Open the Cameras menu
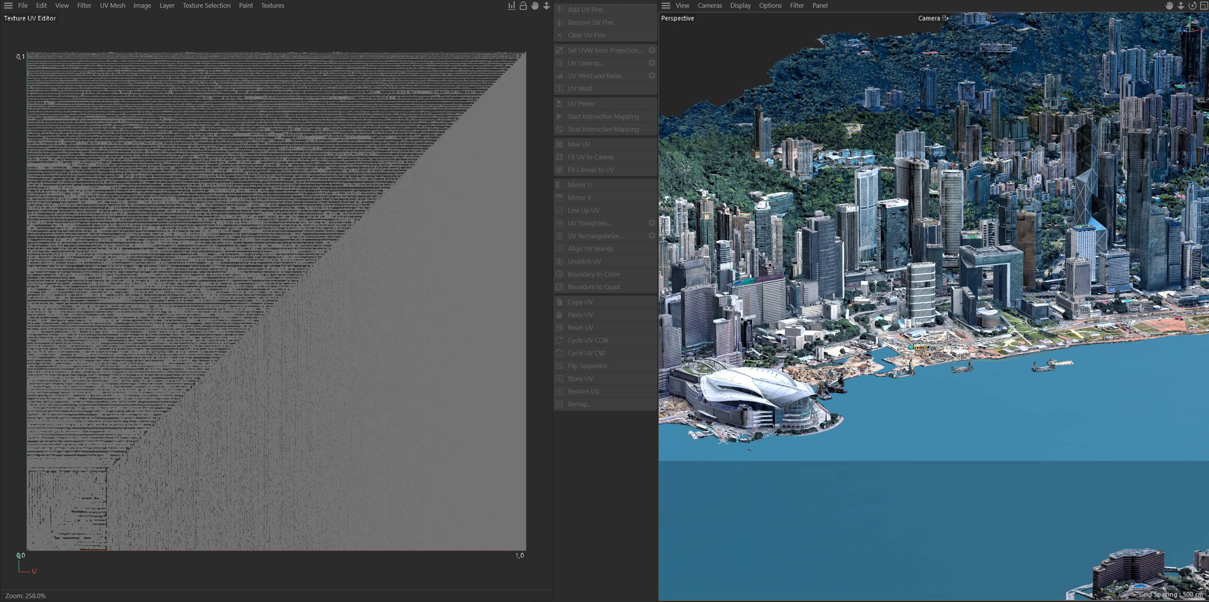 coord(709,6)
